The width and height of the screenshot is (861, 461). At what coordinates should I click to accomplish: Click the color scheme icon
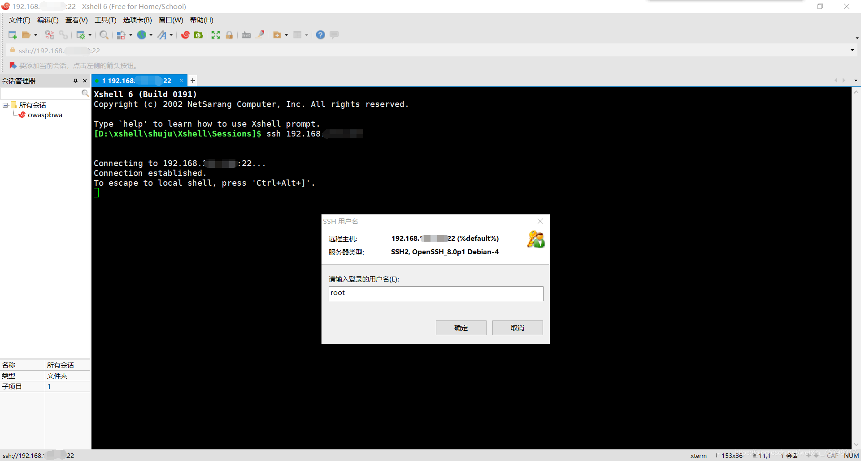coord(121,35)
